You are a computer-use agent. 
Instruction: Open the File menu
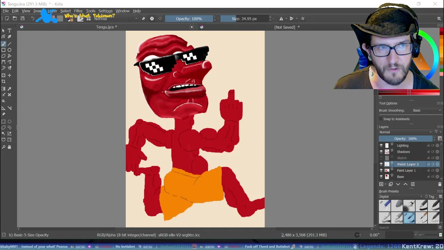coord(6,11)
